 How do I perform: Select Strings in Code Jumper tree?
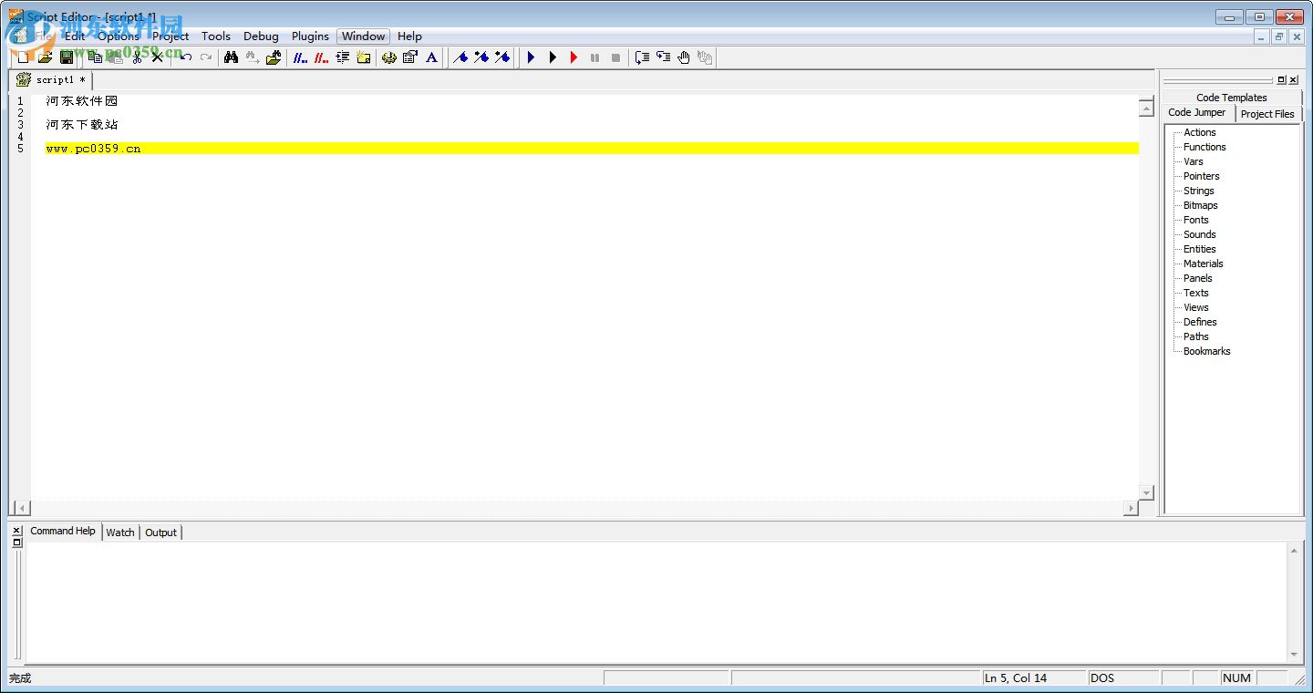tap(1199, 191)
